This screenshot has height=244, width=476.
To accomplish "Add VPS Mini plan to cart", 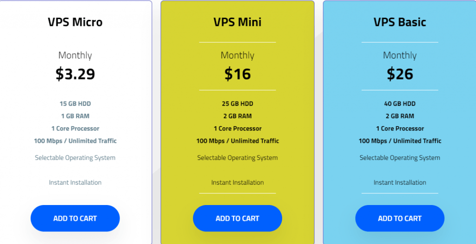I will pyautogui.click(x=238, y=218).
